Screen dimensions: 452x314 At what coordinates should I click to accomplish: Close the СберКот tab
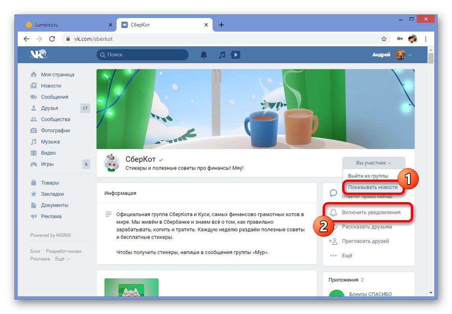click(x=206, y=25)
